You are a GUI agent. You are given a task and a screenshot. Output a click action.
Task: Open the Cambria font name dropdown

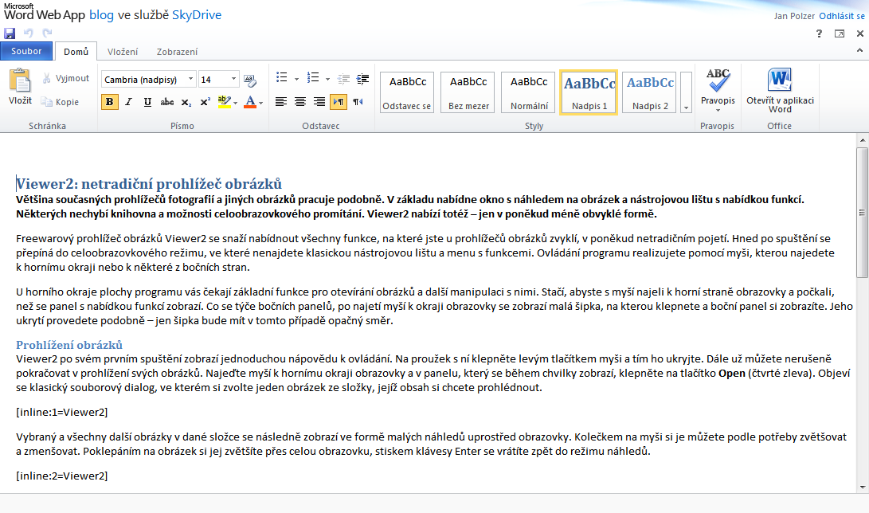tap(190, 80)
